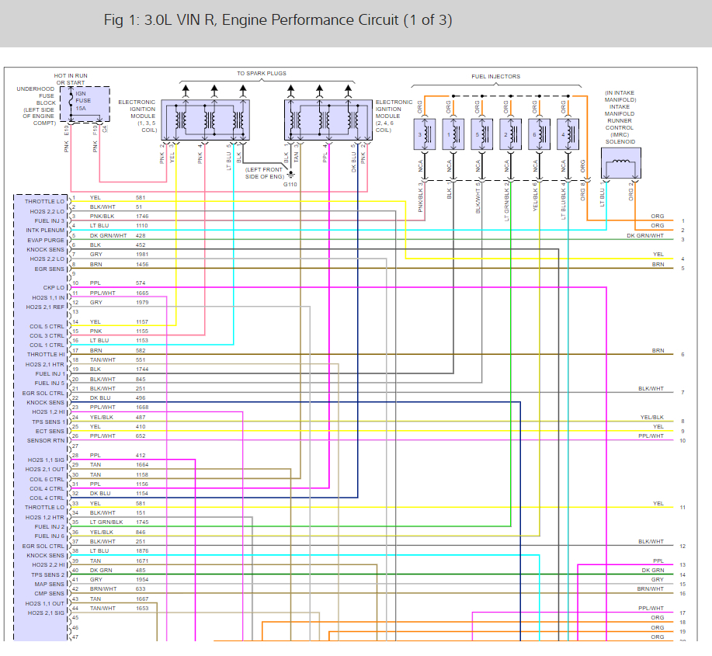This screenshot has height=656, width=712.
Task: Select the 2, 4, 6 coil ignition module
Action: [328, 120]
